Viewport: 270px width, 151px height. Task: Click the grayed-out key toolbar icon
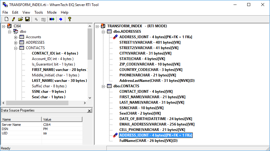[x=36, y=19]
